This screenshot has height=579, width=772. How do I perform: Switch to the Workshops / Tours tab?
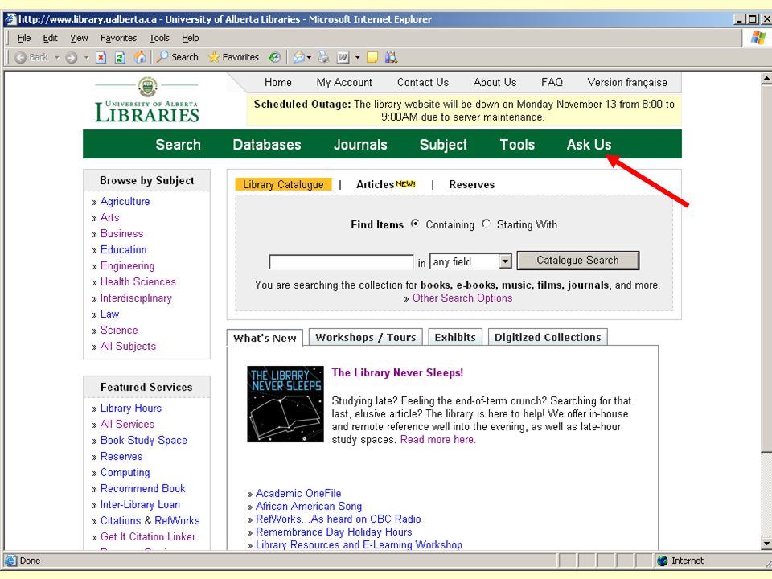tap(365, 337)
